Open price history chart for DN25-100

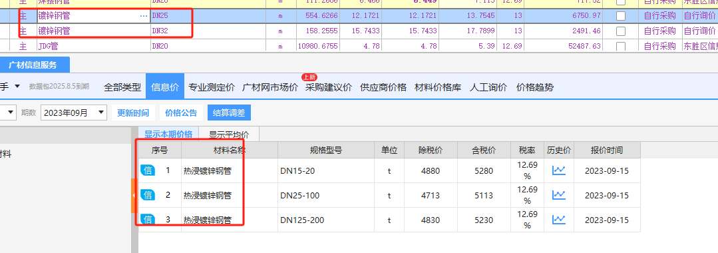tap(559, 195)
